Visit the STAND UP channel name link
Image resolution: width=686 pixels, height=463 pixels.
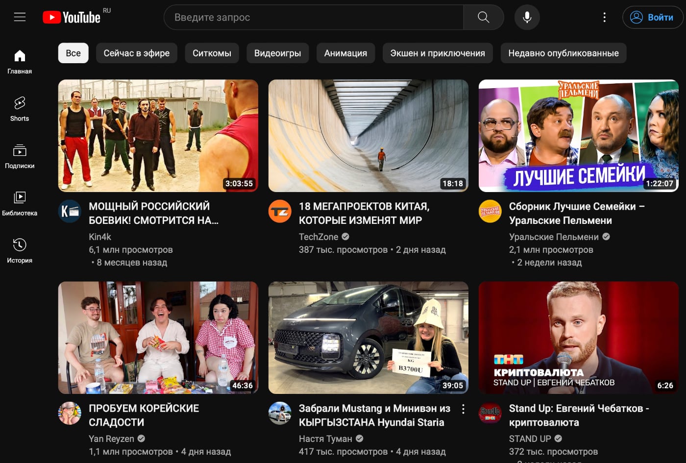coord(530,439)
